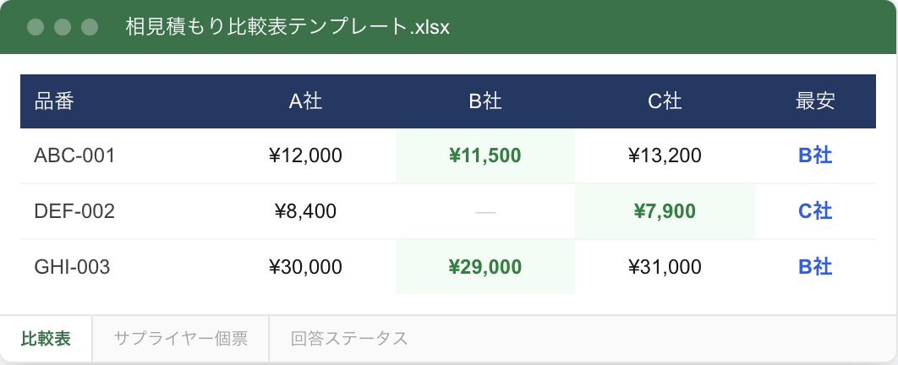Select the B社 column header
The width and height of the screenshot is (898, 365).
pos(485,101)
